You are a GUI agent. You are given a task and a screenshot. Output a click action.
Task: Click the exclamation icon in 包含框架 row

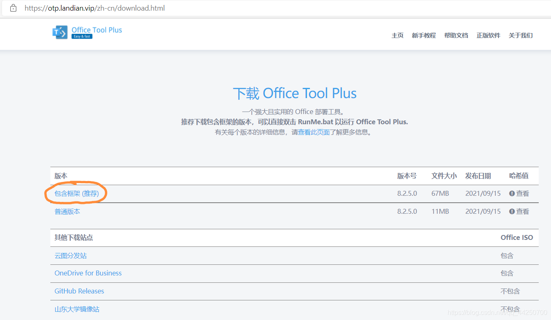click(512, 194)
